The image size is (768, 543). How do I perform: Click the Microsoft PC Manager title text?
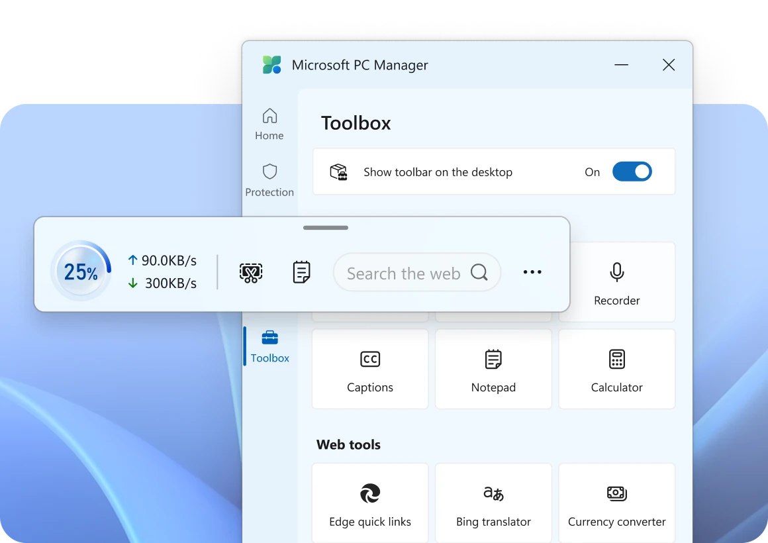pos(360,65)
